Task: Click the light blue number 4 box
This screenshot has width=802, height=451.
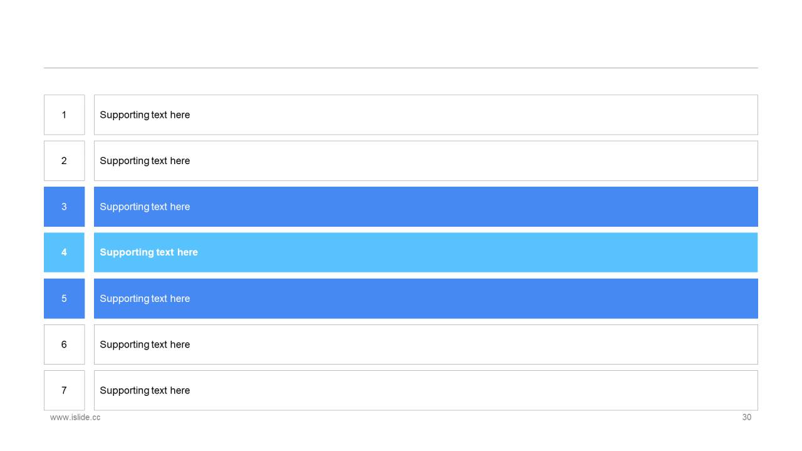Action: click(x=64, y=252)
